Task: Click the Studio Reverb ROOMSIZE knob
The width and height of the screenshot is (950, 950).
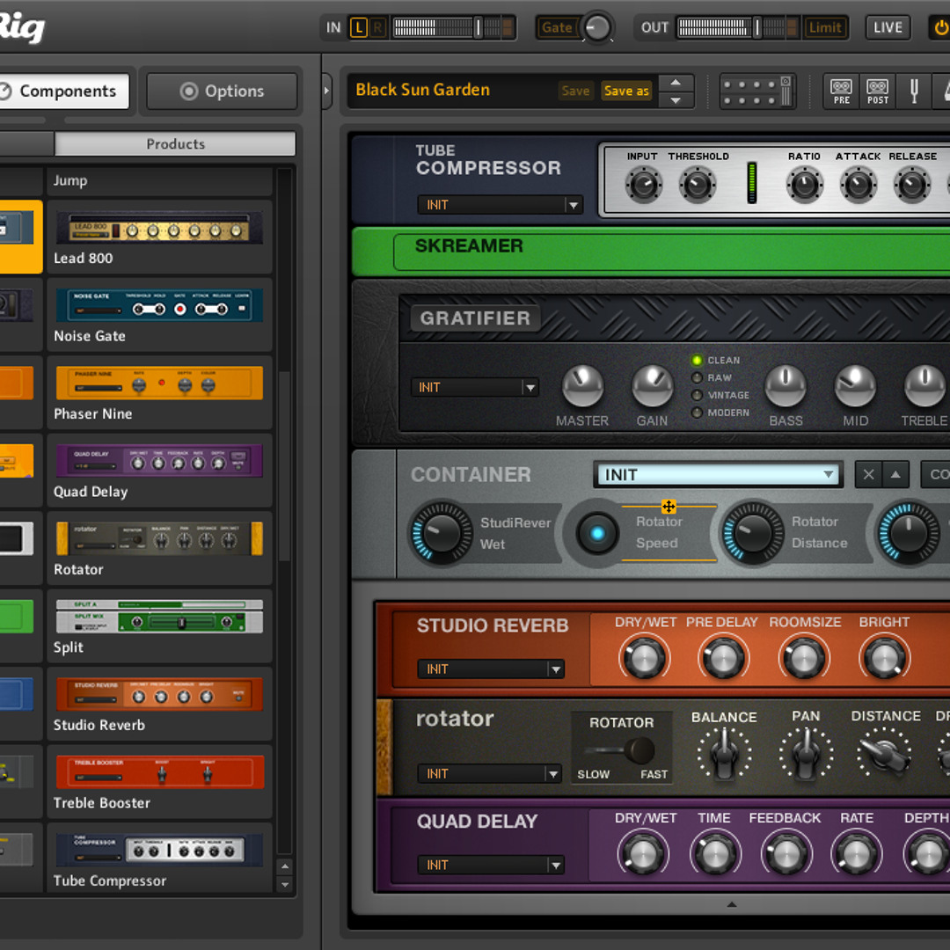Action: point(803,658)
